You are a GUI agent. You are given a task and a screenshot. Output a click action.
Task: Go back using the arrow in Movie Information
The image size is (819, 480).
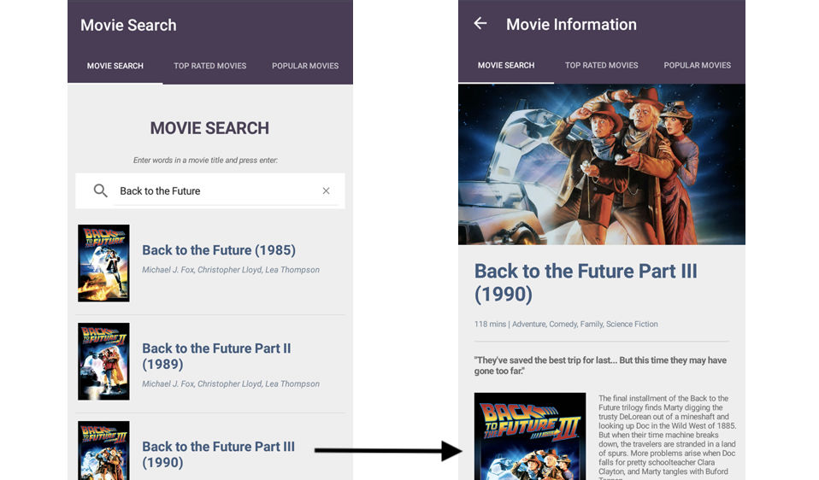click(480, 23)
